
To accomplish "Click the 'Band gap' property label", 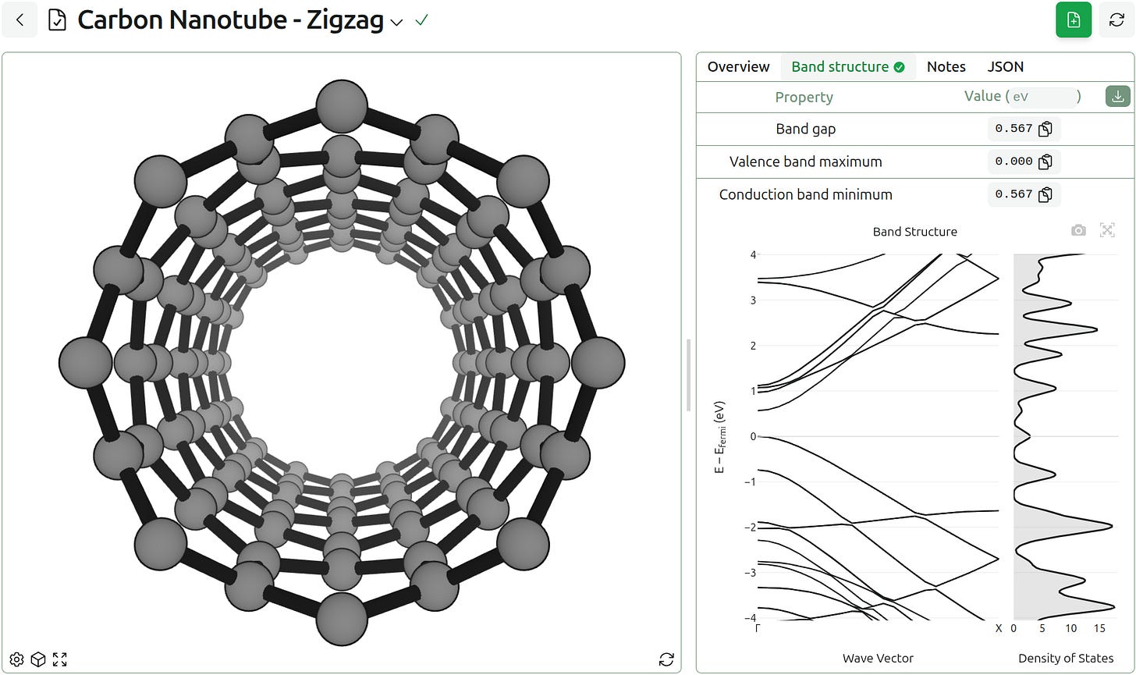I will [x=805, y=129].
